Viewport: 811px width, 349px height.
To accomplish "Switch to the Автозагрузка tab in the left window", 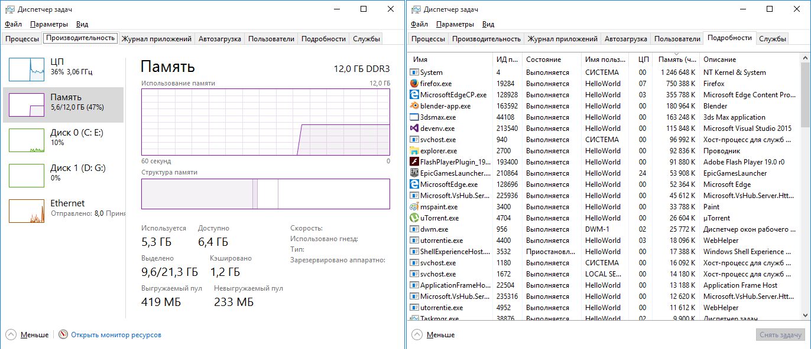I will click(220, 39).
